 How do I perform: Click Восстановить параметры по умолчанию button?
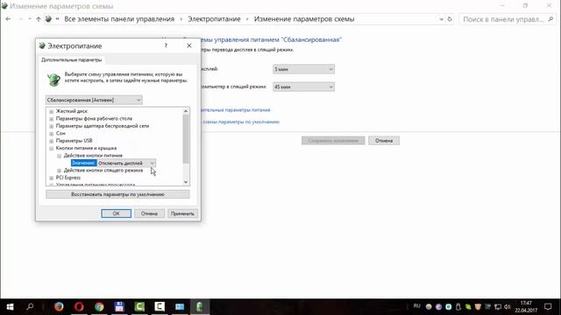117,194
